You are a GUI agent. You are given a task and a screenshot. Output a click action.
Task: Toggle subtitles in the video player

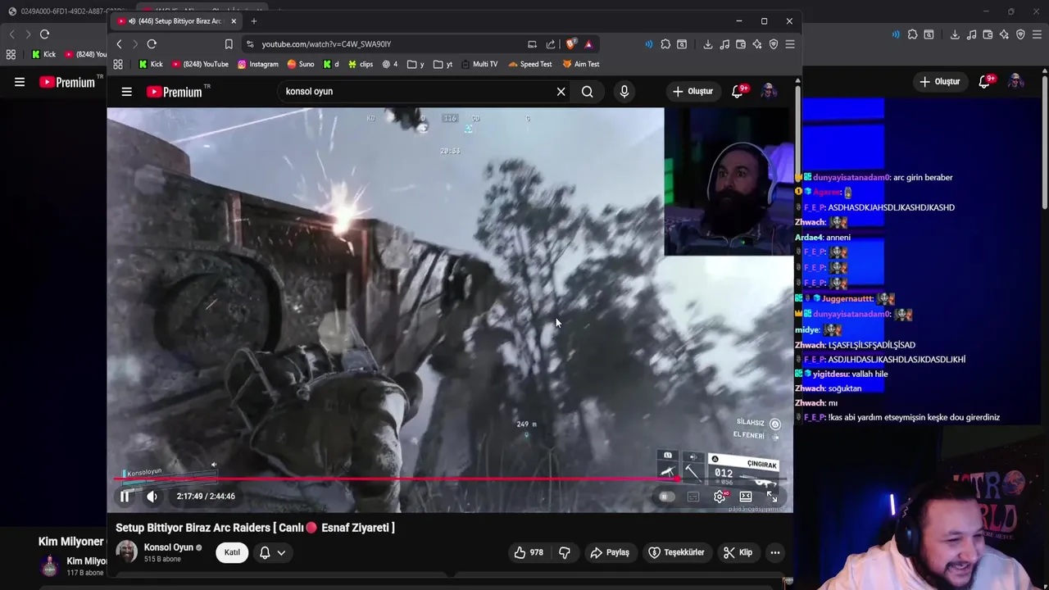coord(693,496)
